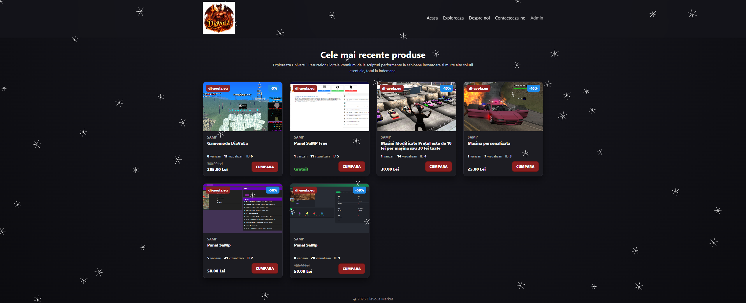The height and width of the screenshot is (303, 746).
Task: Open the Despre noi page
Action: tap(479, 18)
